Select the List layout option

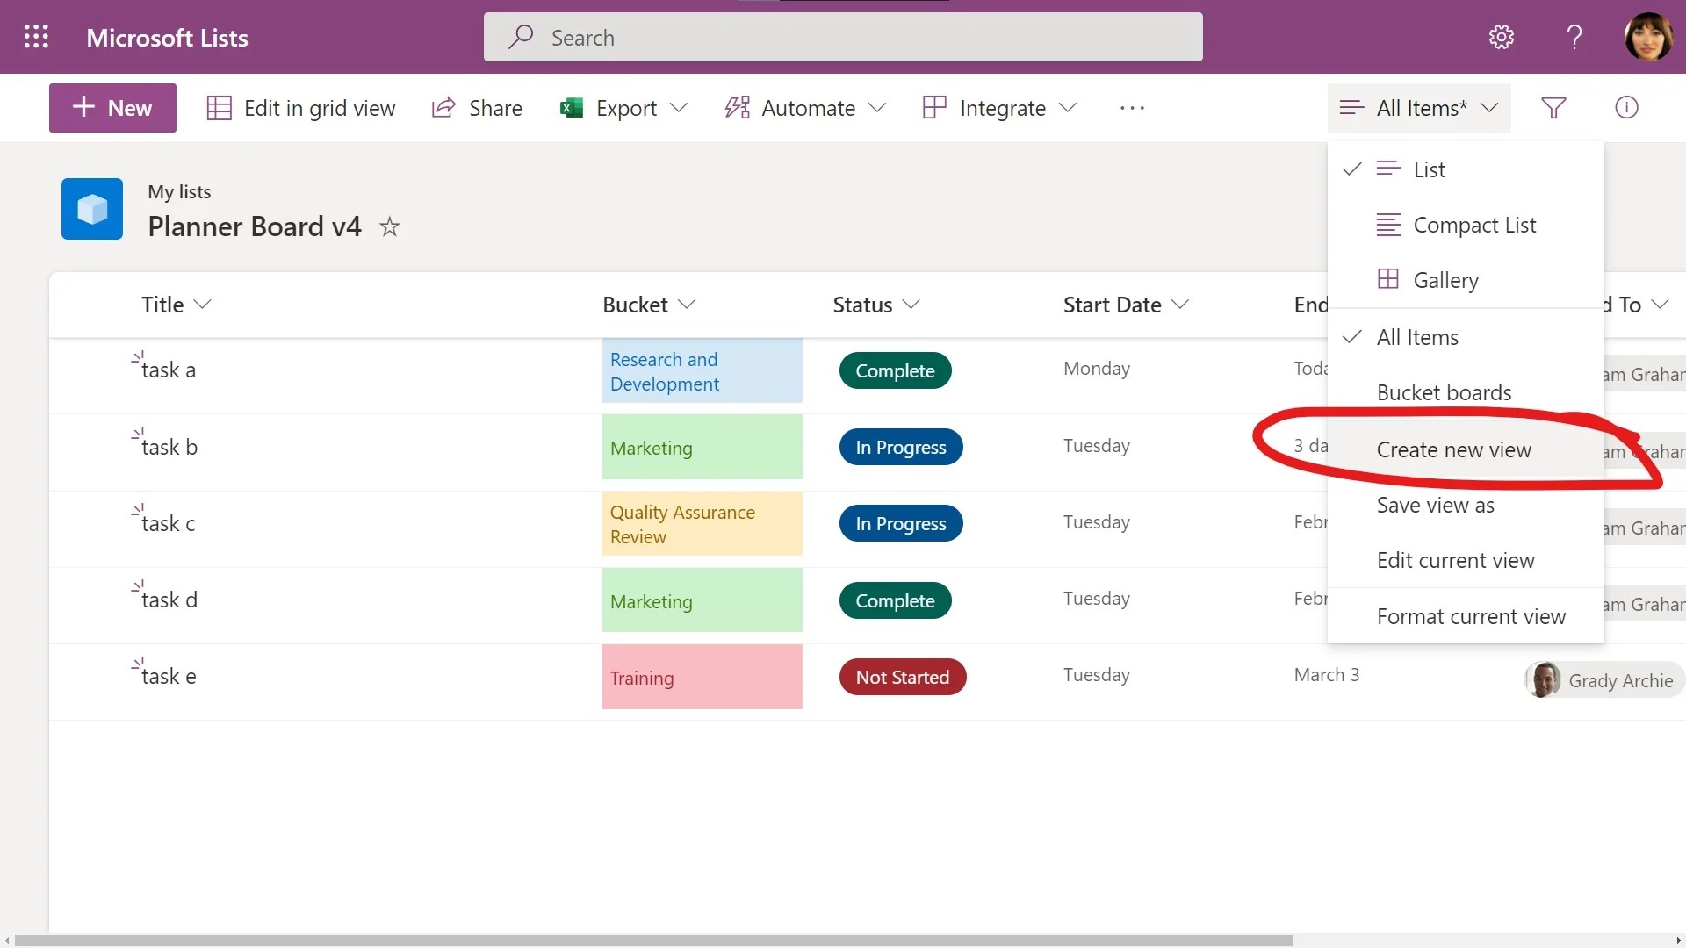click(1429, 169)
